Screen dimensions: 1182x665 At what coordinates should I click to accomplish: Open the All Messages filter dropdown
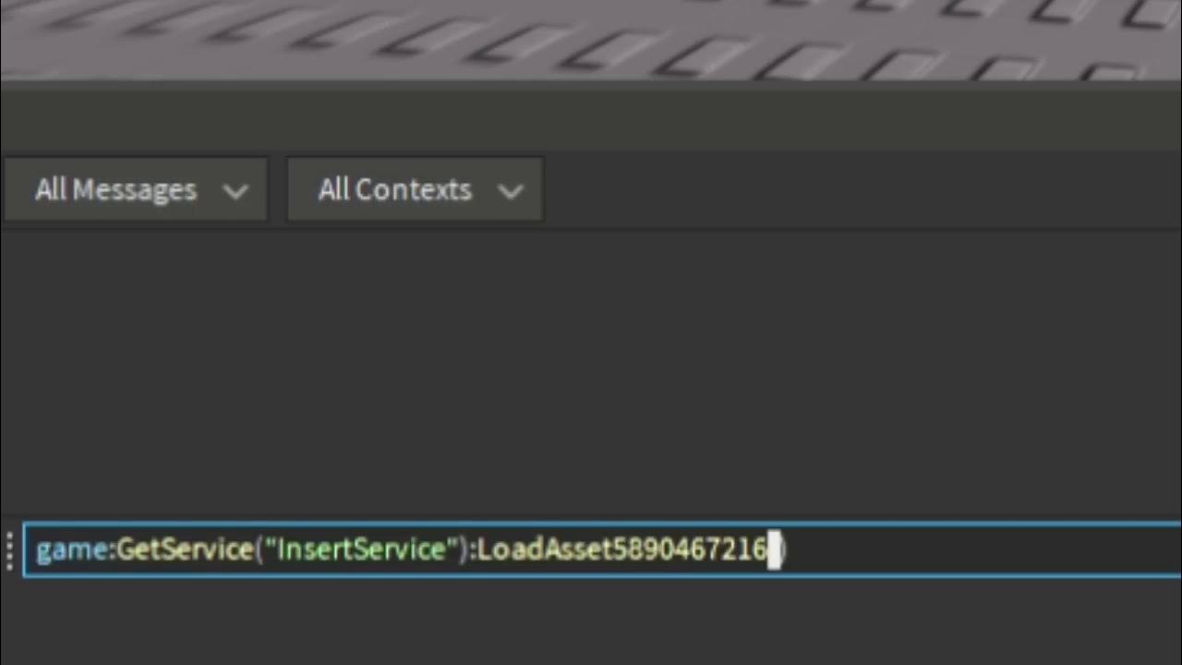[x=135, y=189]
